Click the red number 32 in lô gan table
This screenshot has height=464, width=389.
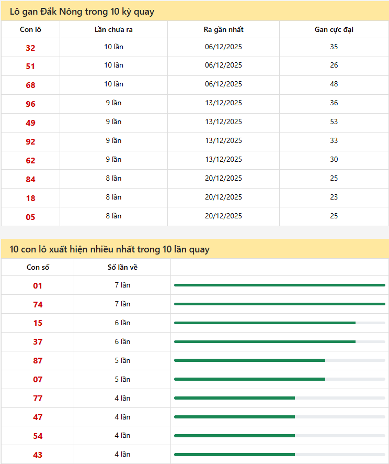pos(30,48)
